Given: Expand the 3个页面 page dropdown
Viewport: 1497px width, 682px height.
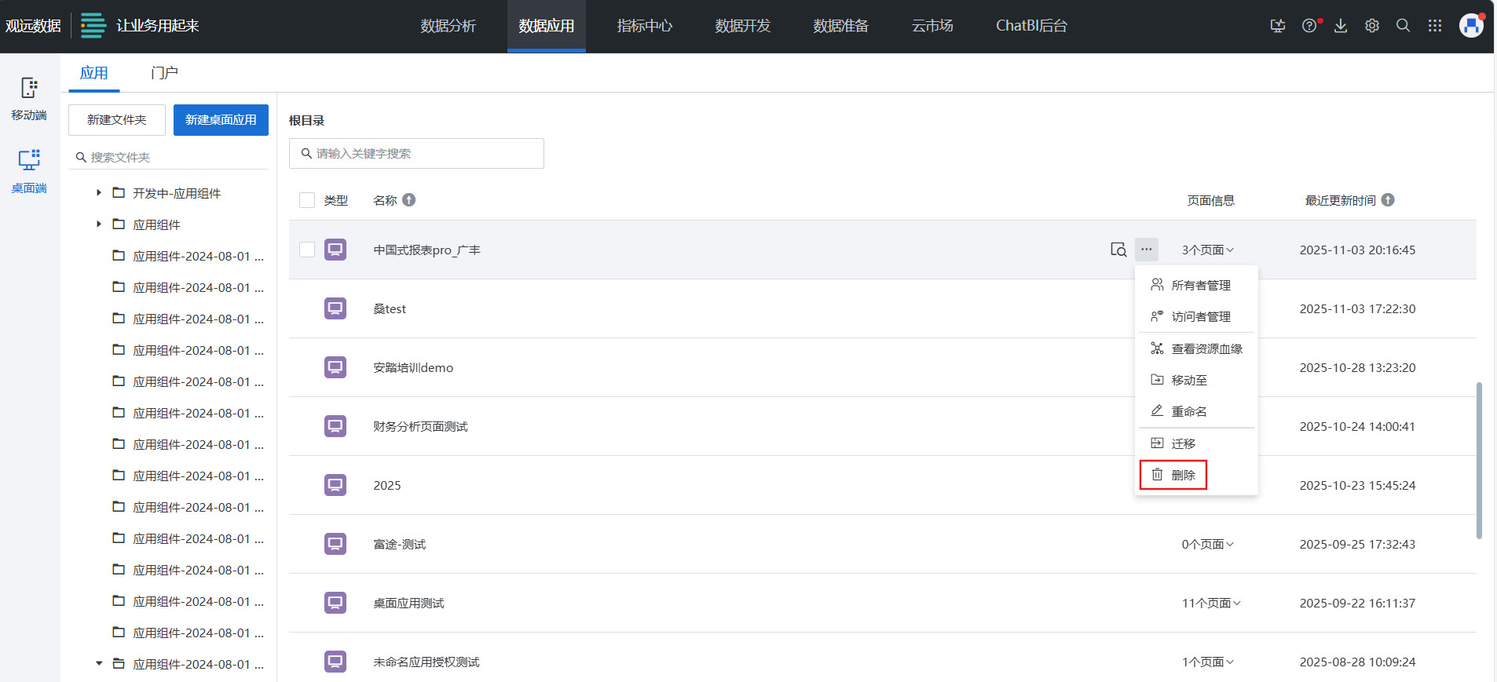Looking at the screenshot, I should (x=1207, y=250).
